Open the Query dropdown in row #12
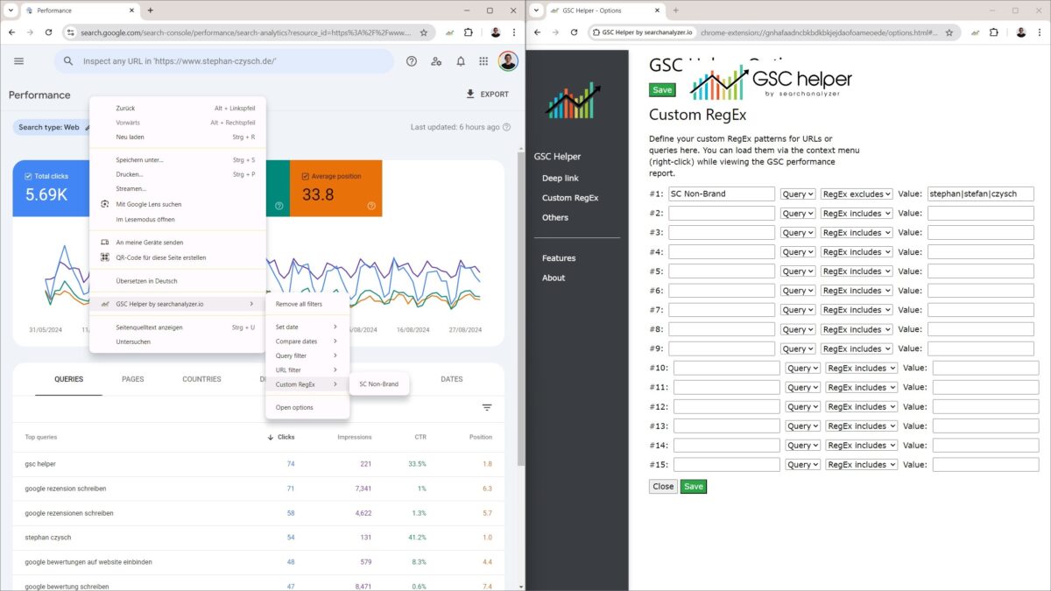Screen dimensions: 1051x591 click(x=803, y=406)
